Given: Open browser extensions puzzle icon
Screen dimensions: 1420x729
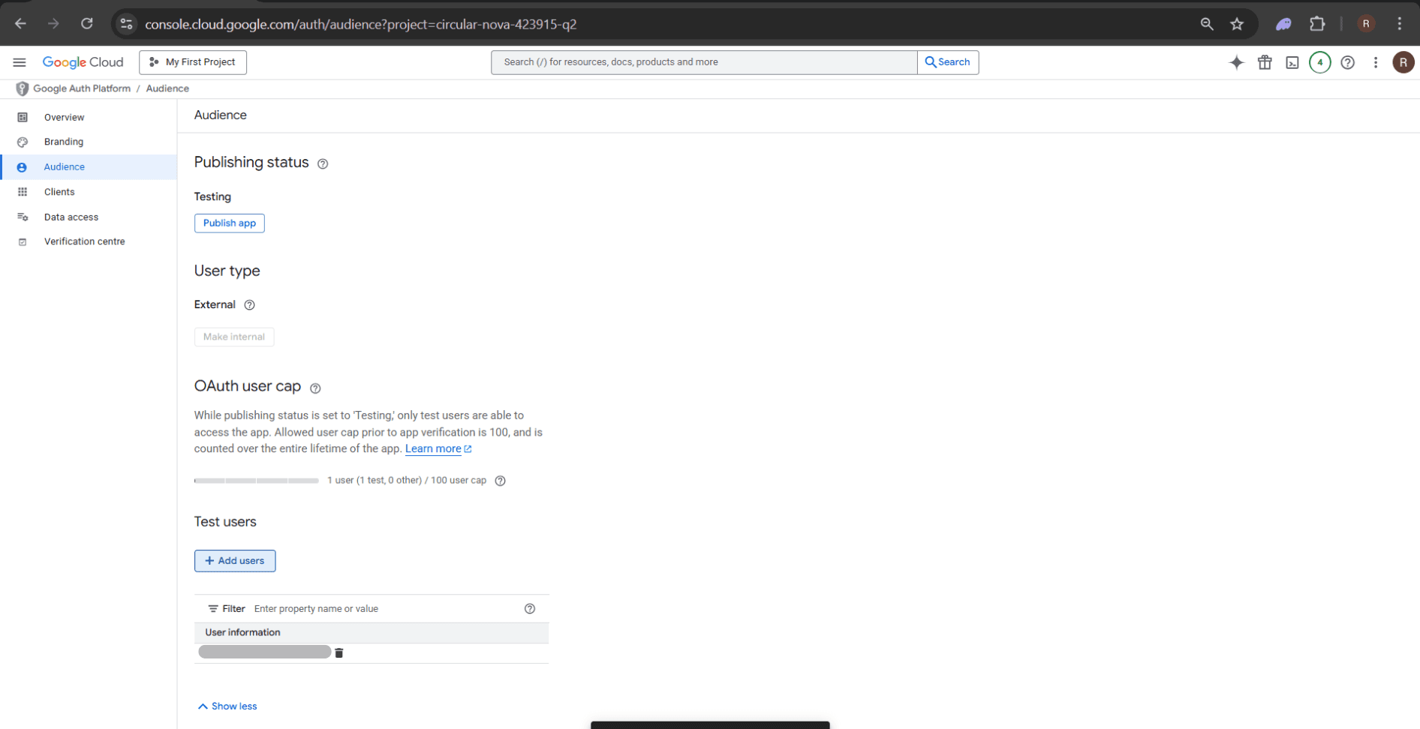Looking at the screenshot, I should pos(1317,24).
